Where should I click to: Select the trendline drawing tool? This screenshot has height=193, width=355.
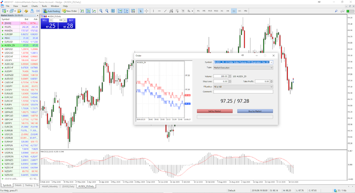pyautogui.click(x=165, y=11)
